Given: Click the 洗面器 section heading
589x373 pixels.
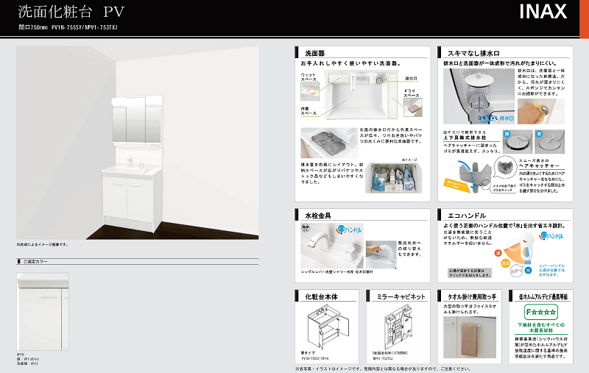Looking at the screenshot, I should pos(315,53).
